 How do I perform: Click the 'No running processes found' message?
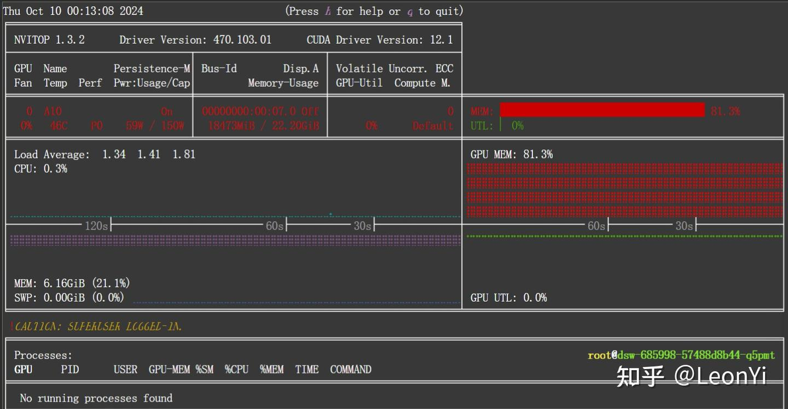tap(96, 398)
